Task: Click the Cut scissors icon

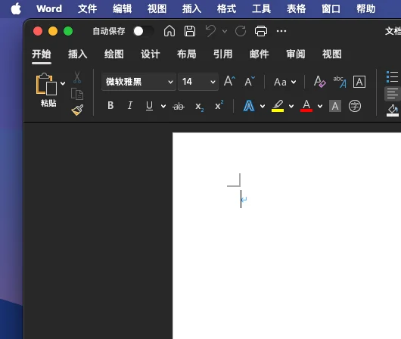Action: [77, 77]
